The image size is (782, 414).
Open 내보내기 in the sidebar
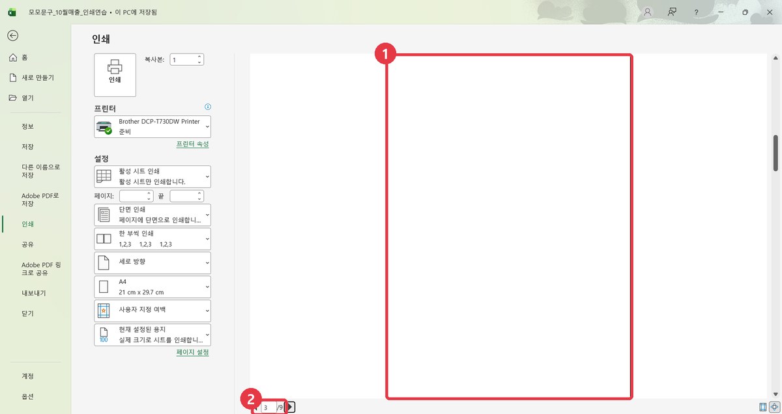coord(35,293)
